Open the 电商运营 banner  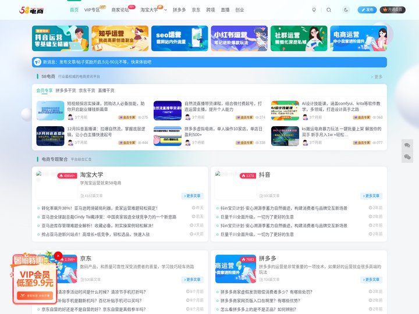358,38
